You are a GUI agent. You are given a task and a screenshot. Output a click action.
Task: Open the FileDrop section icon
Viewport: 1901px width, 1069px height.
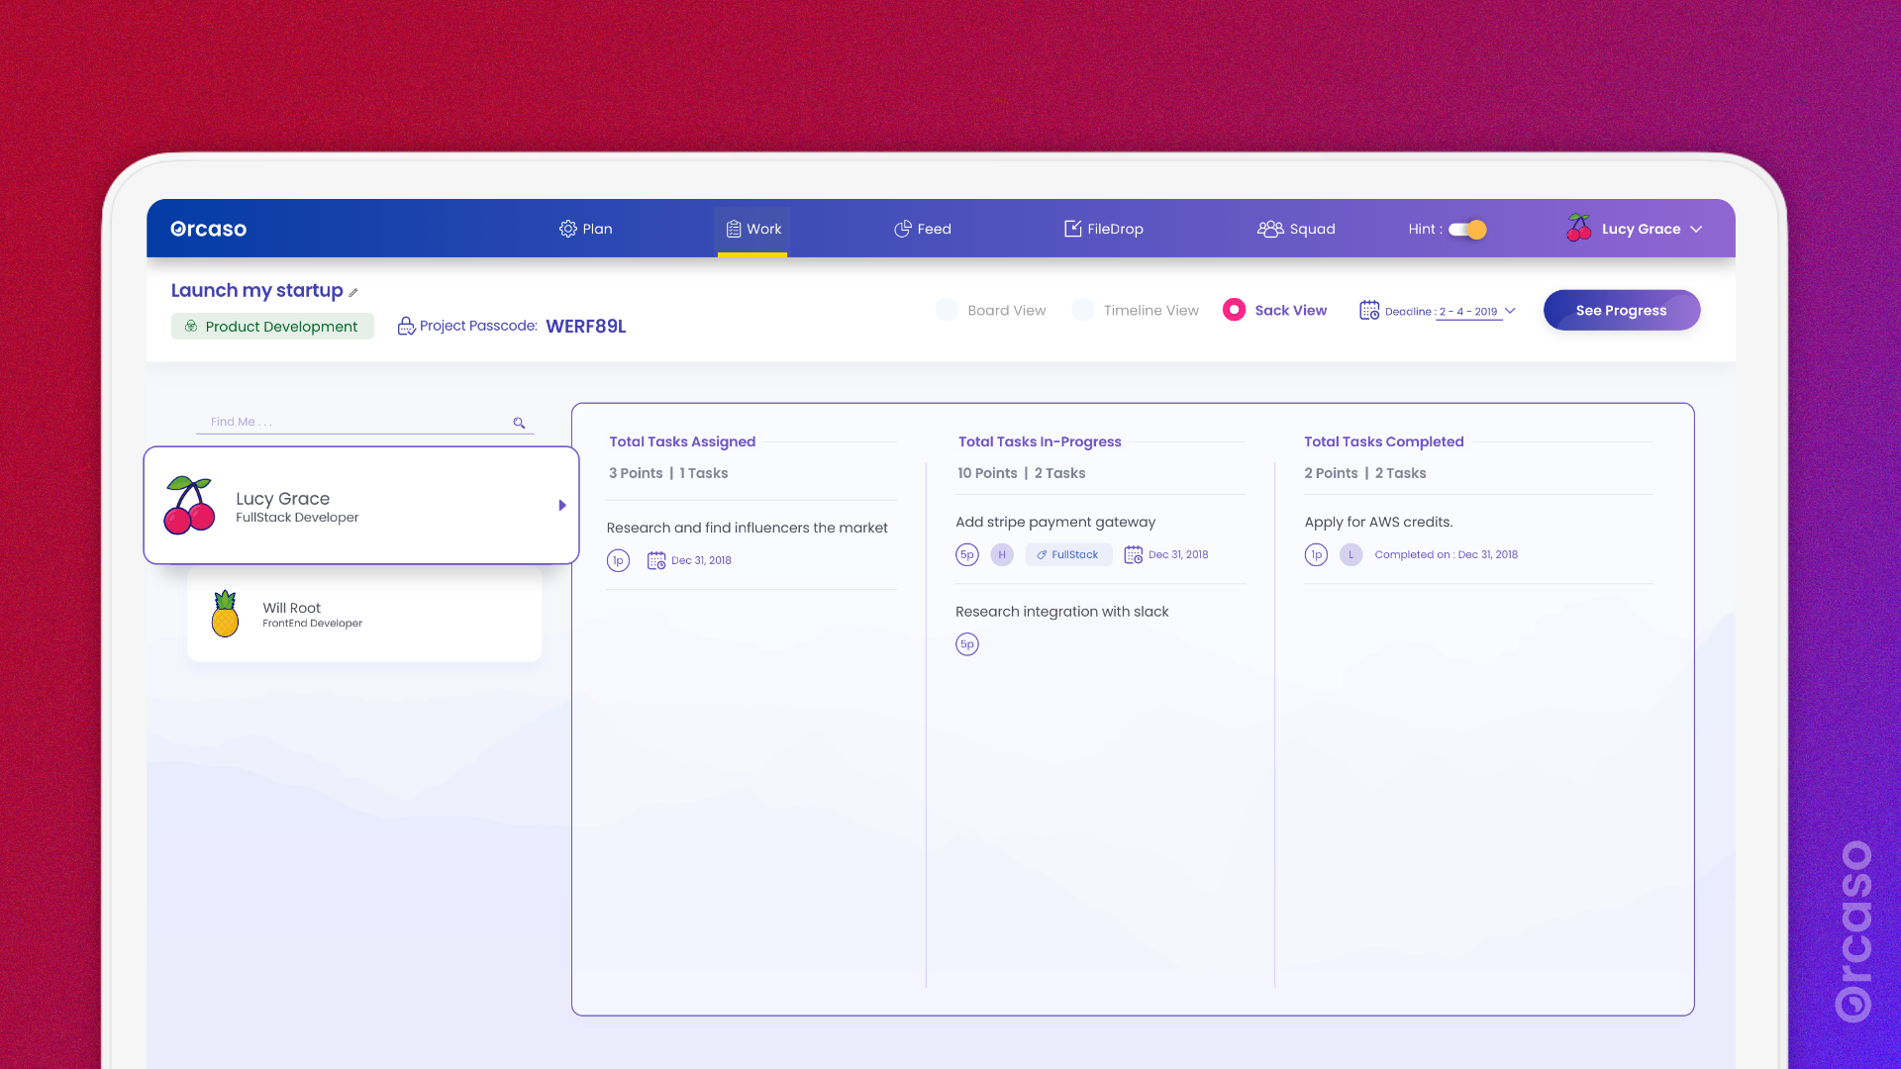[x=1074, y=229]
